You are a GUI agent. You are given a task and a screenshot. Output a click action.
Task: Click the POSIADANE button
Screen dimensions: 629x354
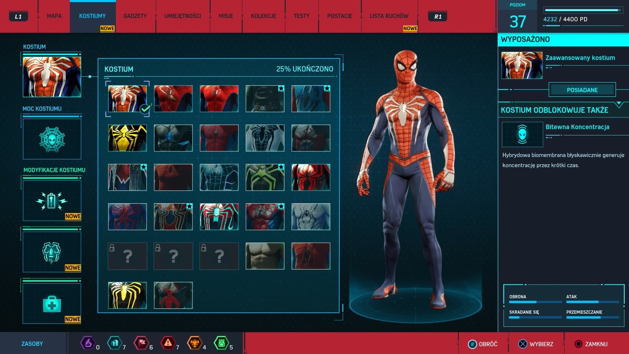(582, 90)
